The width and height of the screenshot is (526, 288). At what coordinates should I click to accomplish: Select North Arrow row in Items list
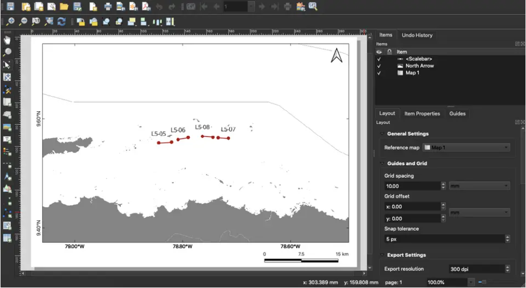coord(450,66)
